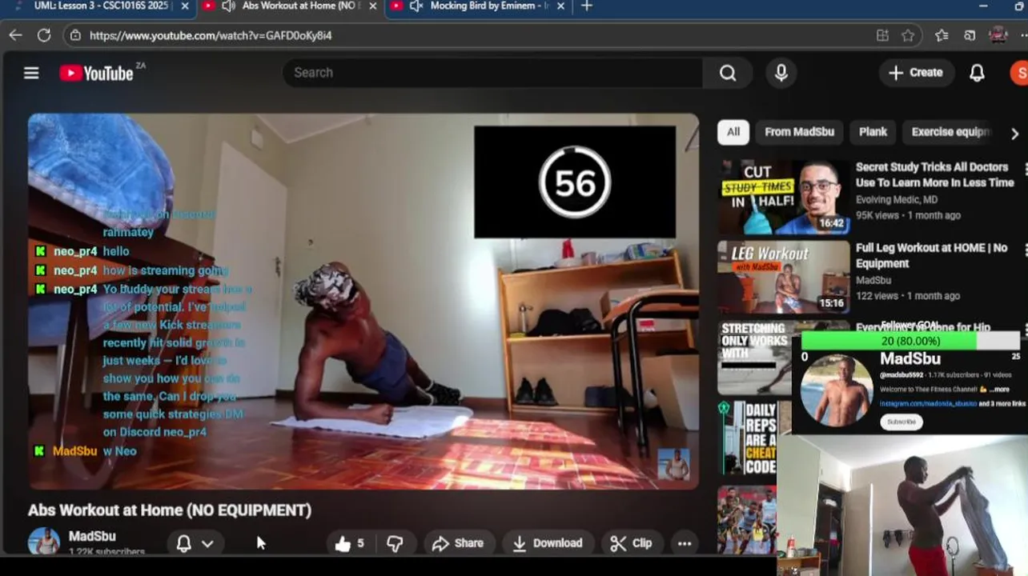Clip the video with the scissors button
Image resolution: width=1028 pixels, height=576 pixels.
(x=632, y=543)
